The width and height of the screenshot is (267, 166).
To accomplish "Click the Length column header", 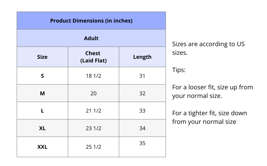I will coord(142,57).
